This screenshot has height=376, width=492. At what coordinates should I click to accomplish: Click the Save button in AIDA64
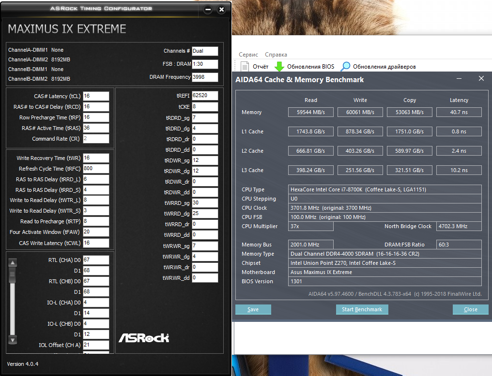coord(253,309)
